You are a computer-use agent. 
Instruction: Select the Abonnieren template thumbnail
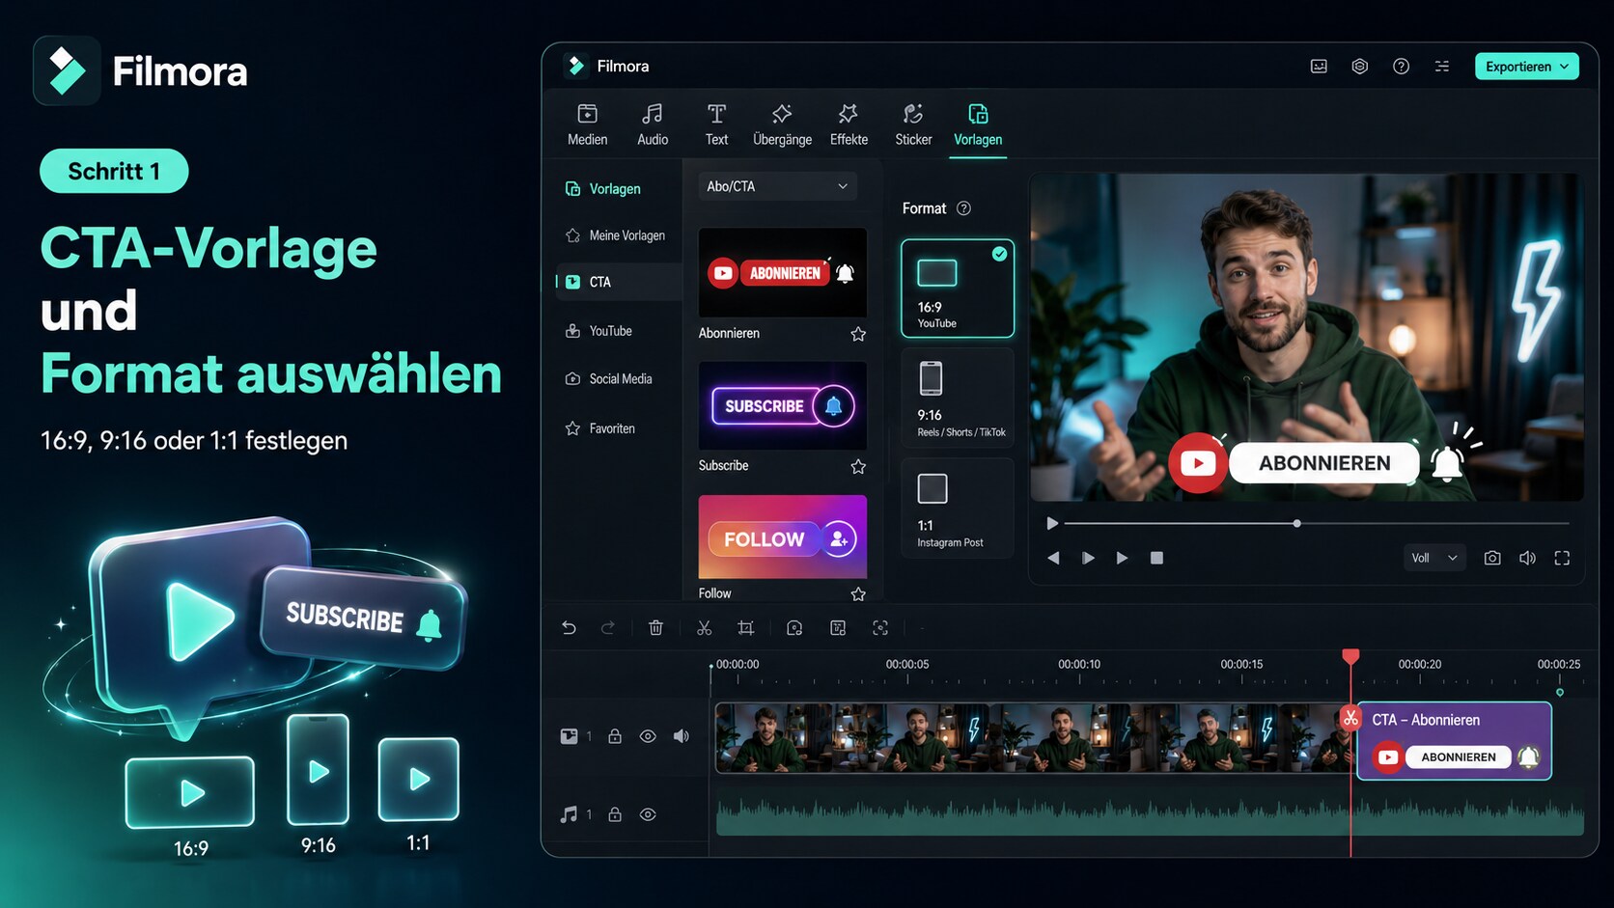pyautogui.click(x=782, y=272)
